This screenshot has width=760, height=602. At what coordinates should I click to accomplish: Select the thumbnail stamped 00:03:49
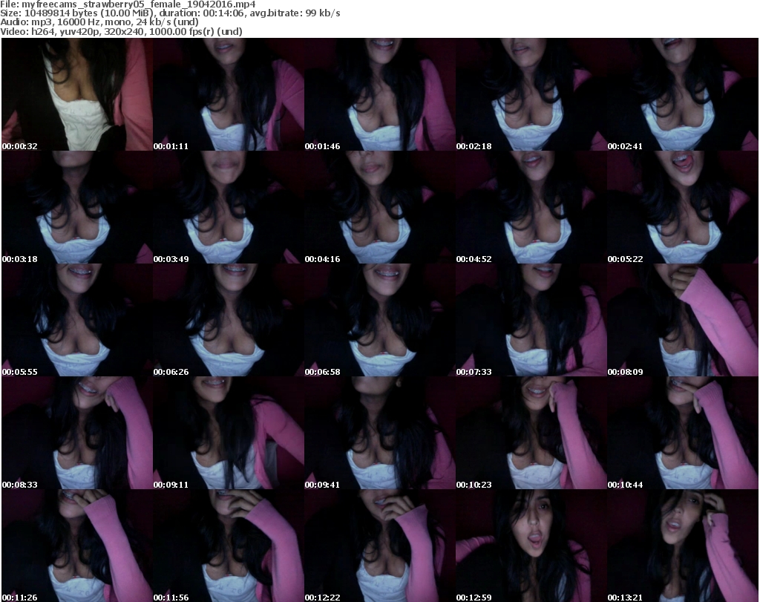point(229,207)
